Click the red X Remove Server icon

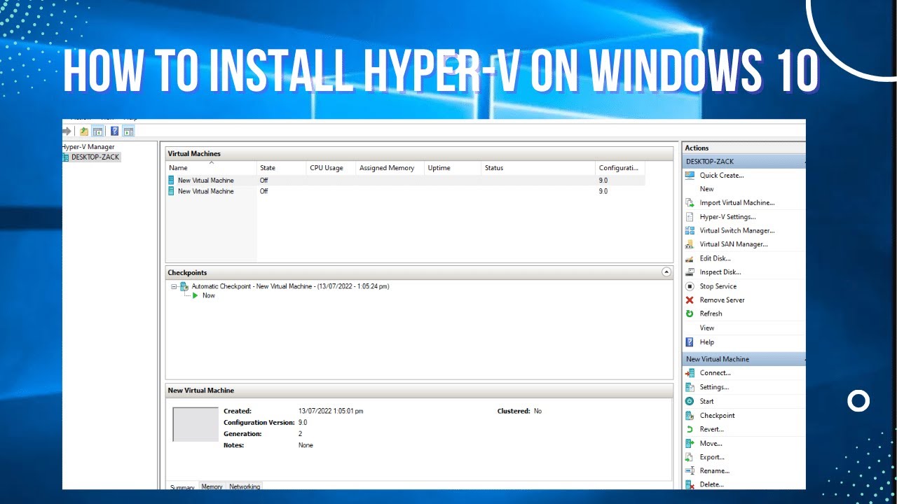690,300
